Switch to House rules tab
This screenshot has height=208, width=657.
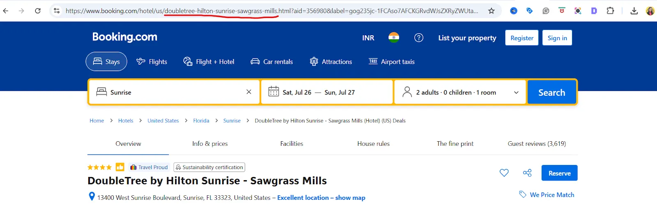coord(373,144)
